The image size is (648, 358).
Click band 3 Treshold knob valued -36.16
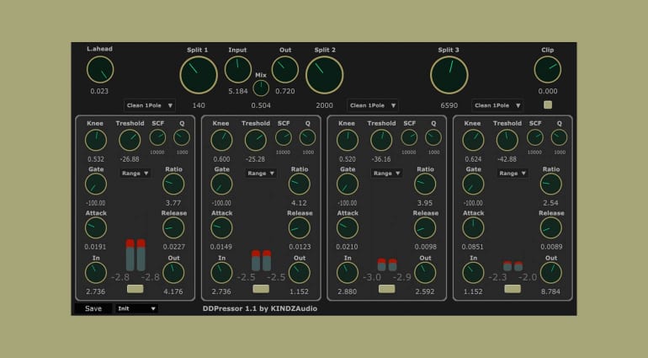[x=381, y=140]
